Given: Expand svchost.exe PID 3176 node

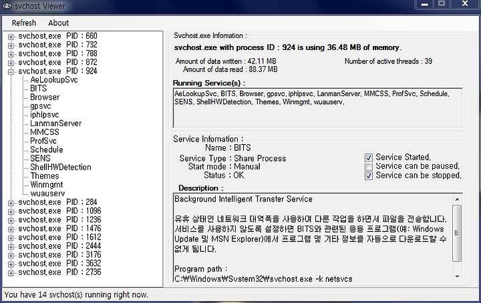Looking at the screenshot, I should coord(11,255).
